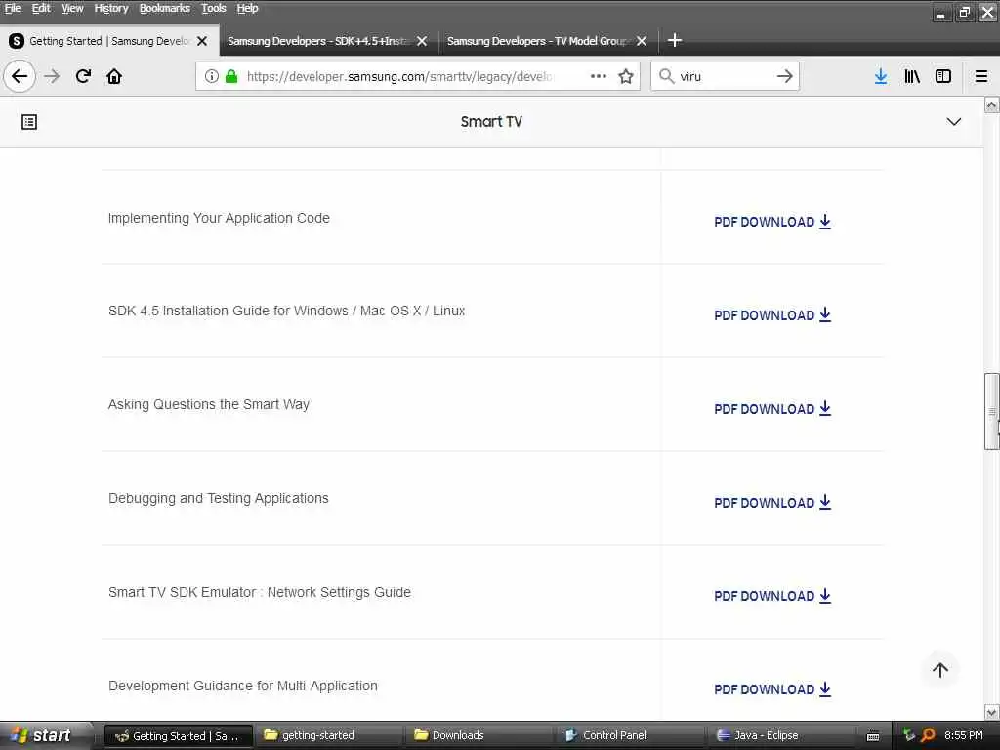Submit search with the go arrow
Image resolution: width=1000 pixels, height=750 pixels.
point(785,76)
